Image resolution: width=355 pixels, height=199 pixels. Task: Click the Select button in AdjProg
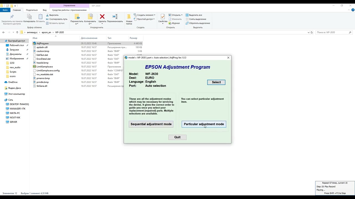point(216,82)
